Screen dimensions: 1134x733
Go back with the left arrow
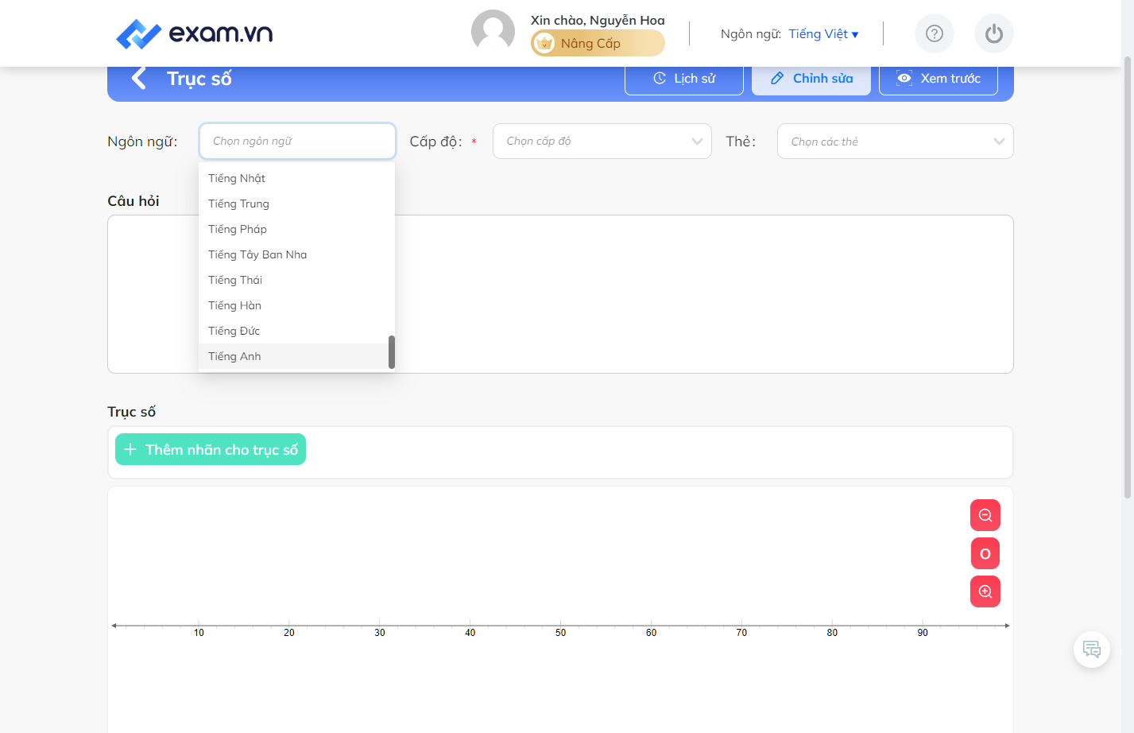(139, 78)
